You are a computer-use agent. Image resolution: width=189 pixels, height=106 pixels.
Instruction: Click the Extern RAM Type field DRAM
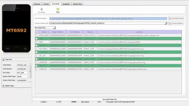22,77
